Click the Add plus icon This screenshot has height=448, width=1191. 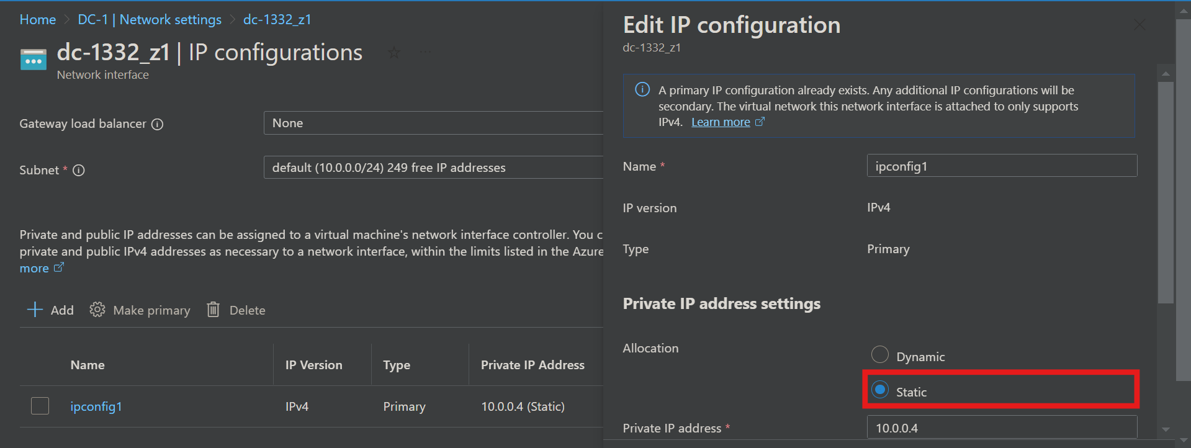[x=35, y=310]
